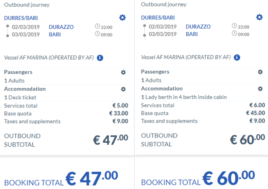Edit Passengers via gear in right panel
This screenshot has height=189, width=268.
pyautogui.click(x=260, y=72)
